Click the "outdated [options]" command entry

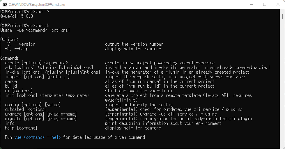point(26,109)
